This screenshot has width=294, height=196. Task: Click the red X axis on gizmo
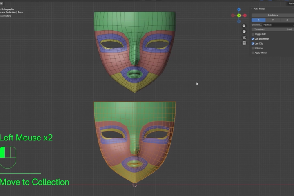tap(245, 16)
